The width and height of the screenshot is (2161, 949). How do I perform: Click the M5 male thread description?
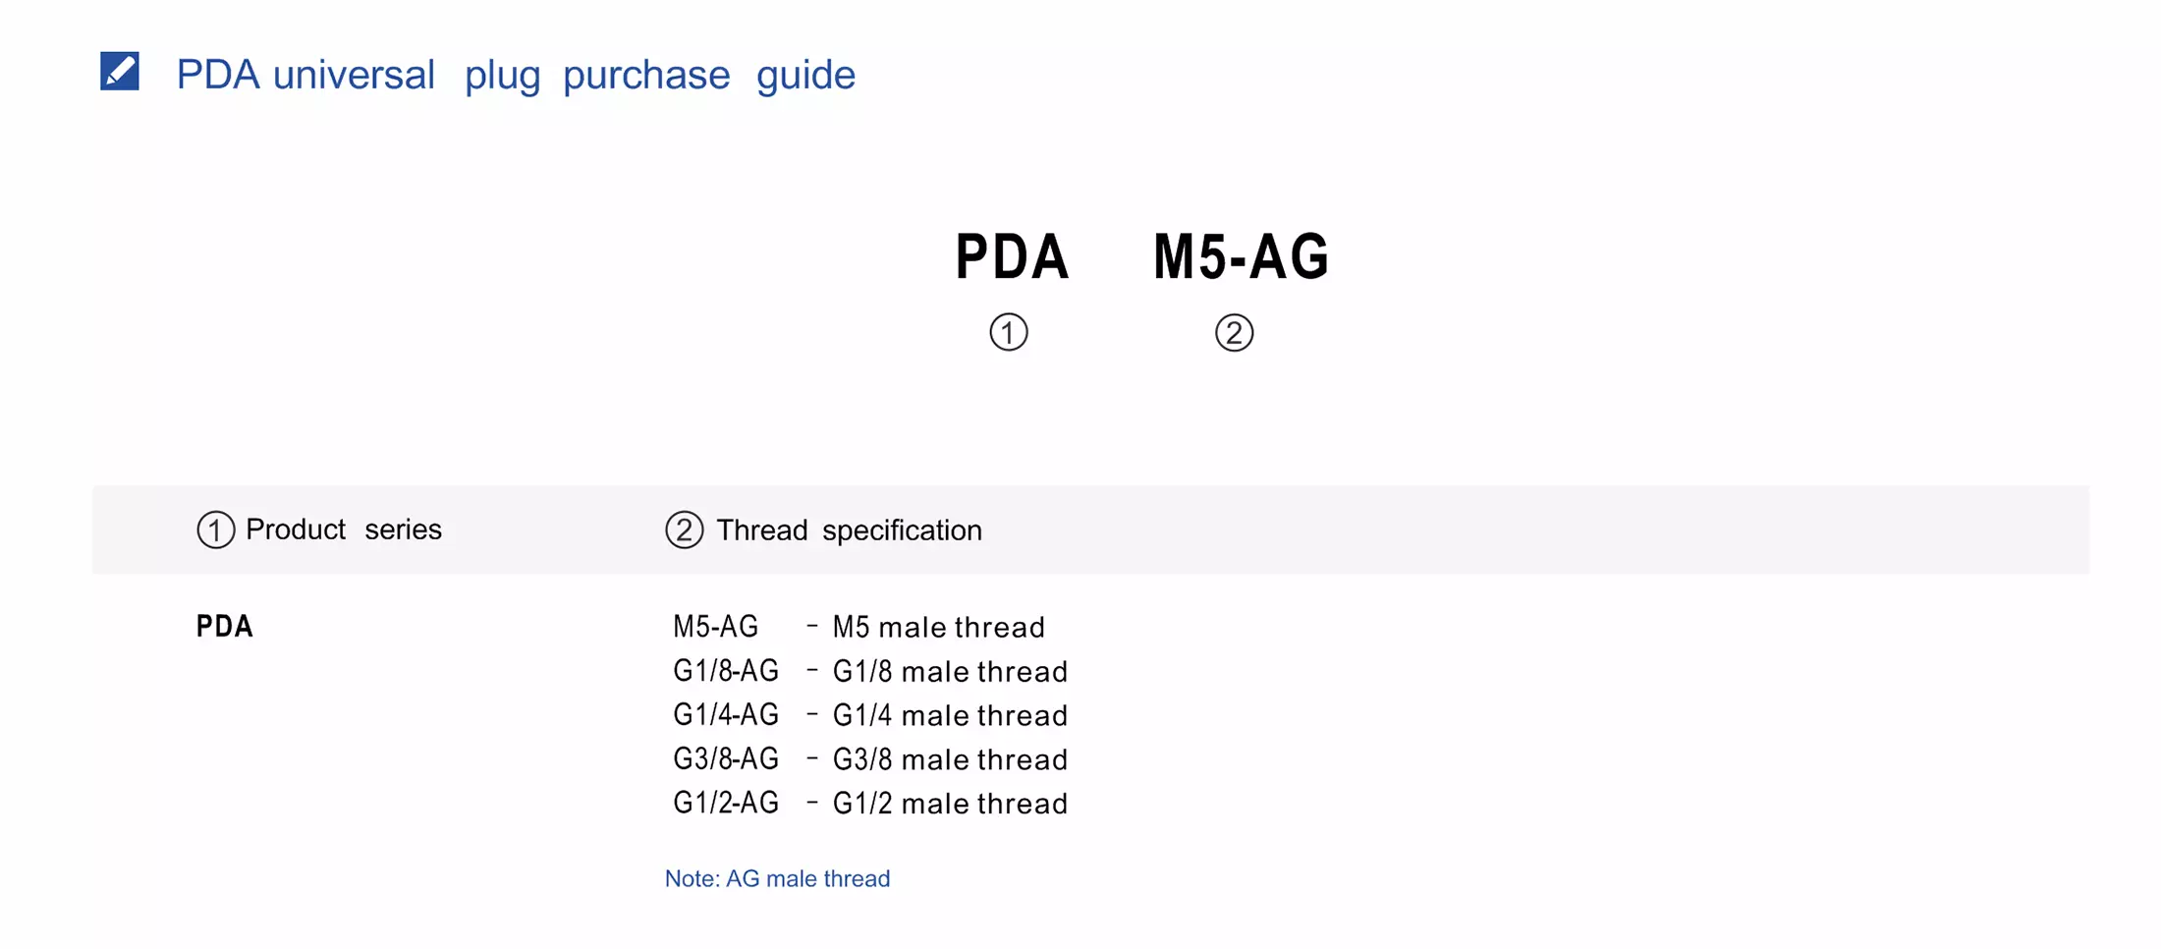point(938,627)
